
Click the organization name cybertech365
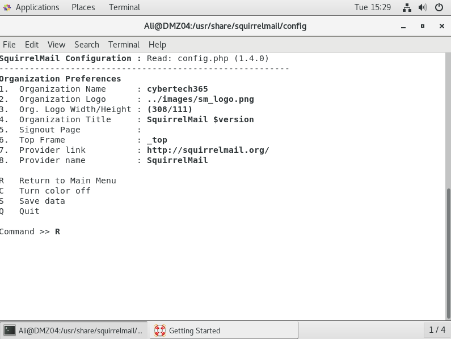177,89
